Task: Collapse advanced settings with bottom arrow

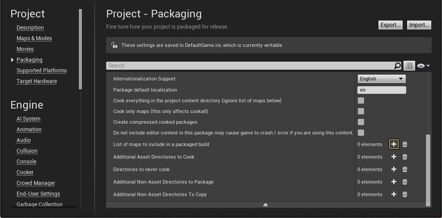Action: 266,205
